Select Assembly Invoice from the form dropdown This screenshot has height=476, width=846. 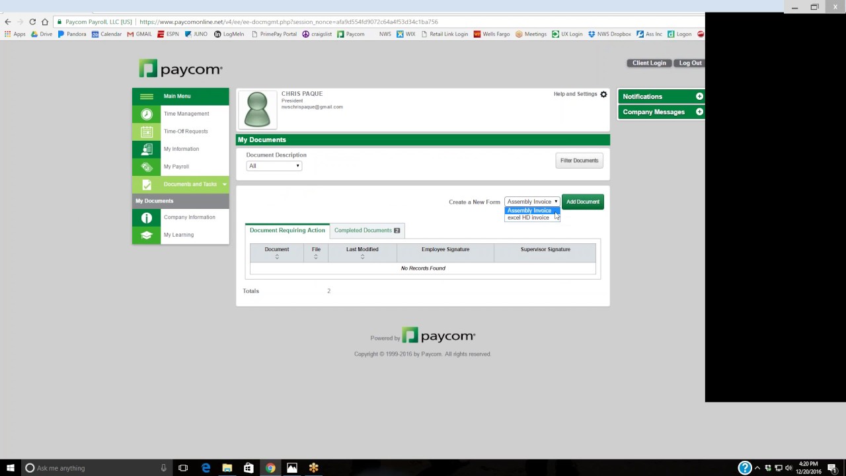[529, 210]
